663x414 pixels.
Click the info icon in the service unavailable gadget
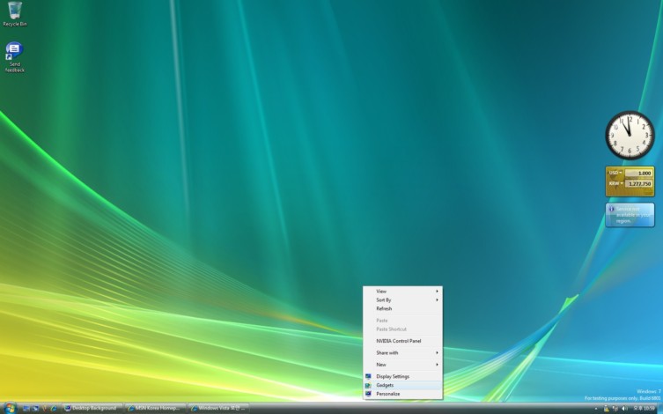[611, 209]
